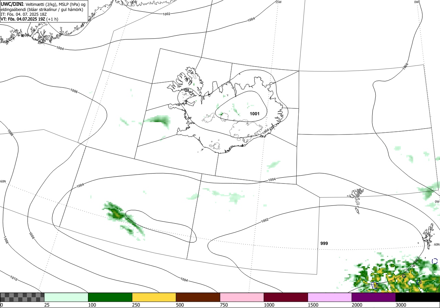Viewport: 440px width, 308px height.
Task: Click the legend value 500
Action: tap(180, 305)
